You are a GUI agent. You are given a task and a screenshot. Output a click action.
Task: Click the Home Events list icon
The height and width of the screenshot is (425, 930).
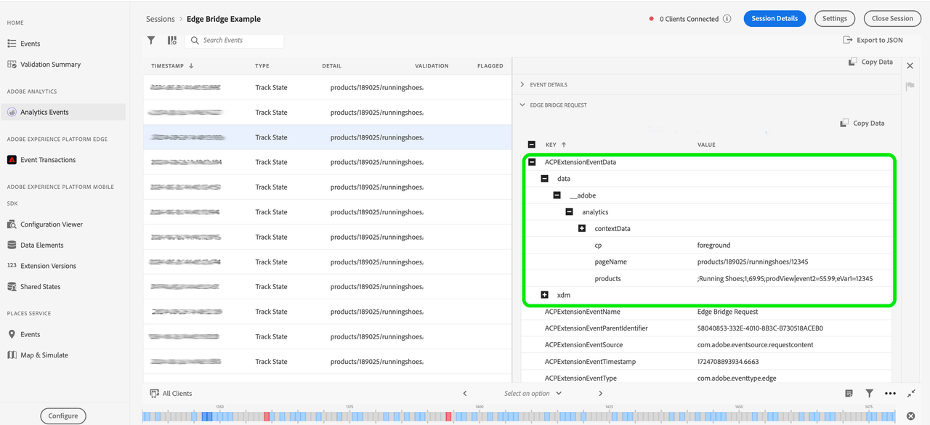[x=12, y=44]
